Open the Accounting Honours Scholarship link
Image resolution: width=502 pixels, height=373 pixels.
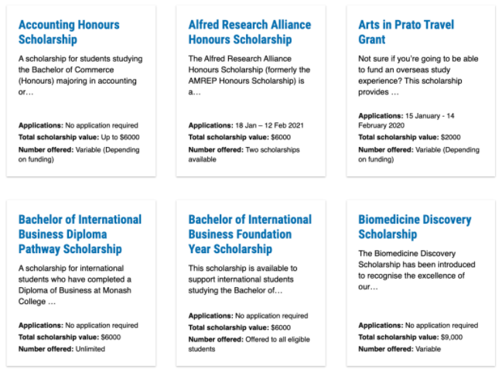pyautogui.click(x=69, y=32)
